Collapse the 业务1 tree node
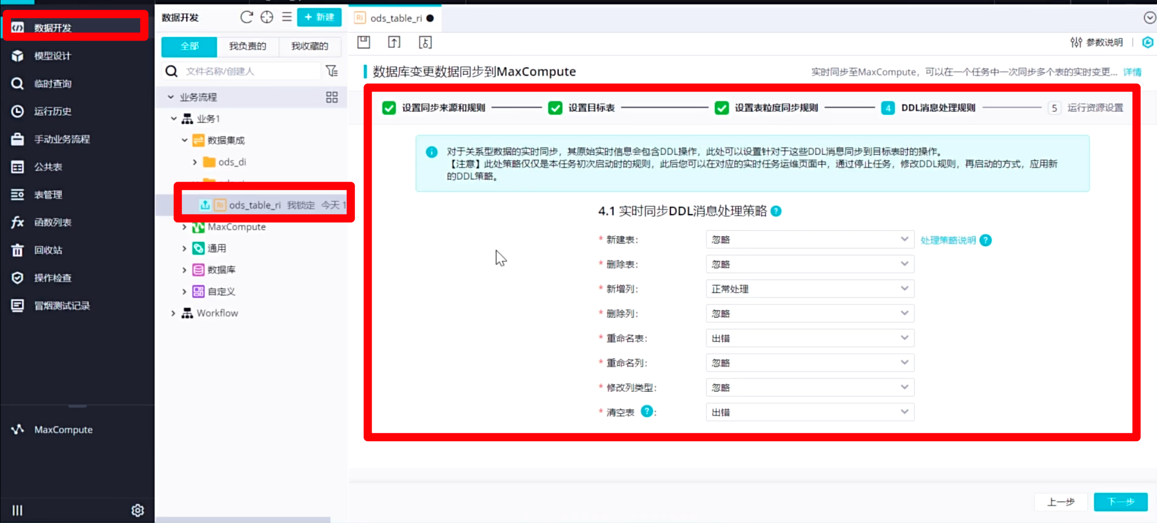1157x523 pixels. 174,118
